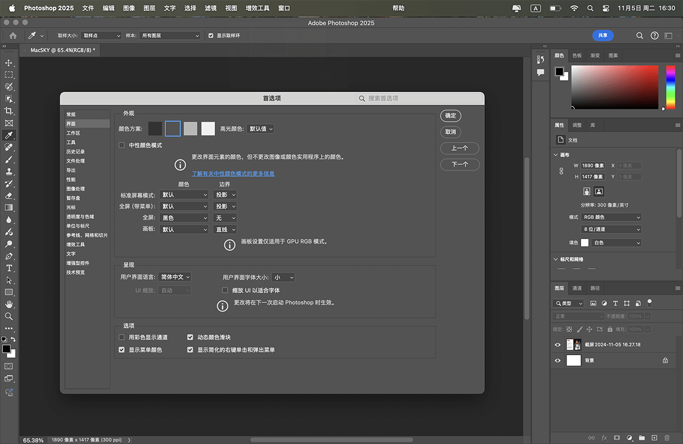Select the Brush tool
Screen dimensions: 683x444
(9, 159)
